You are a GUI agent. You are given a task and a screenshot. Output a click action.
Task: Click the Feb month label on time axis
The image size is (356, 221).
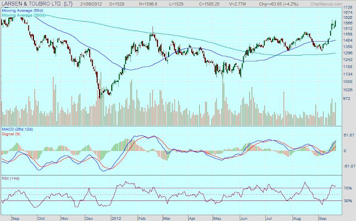click(142, 219)
